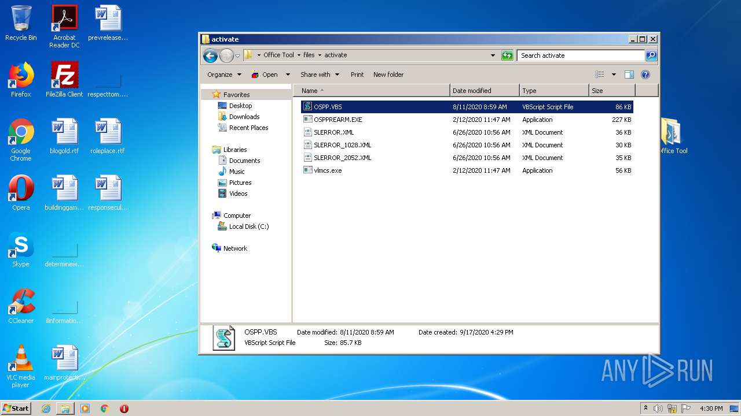Open prevrelease document on desktop

coord(108,23)
